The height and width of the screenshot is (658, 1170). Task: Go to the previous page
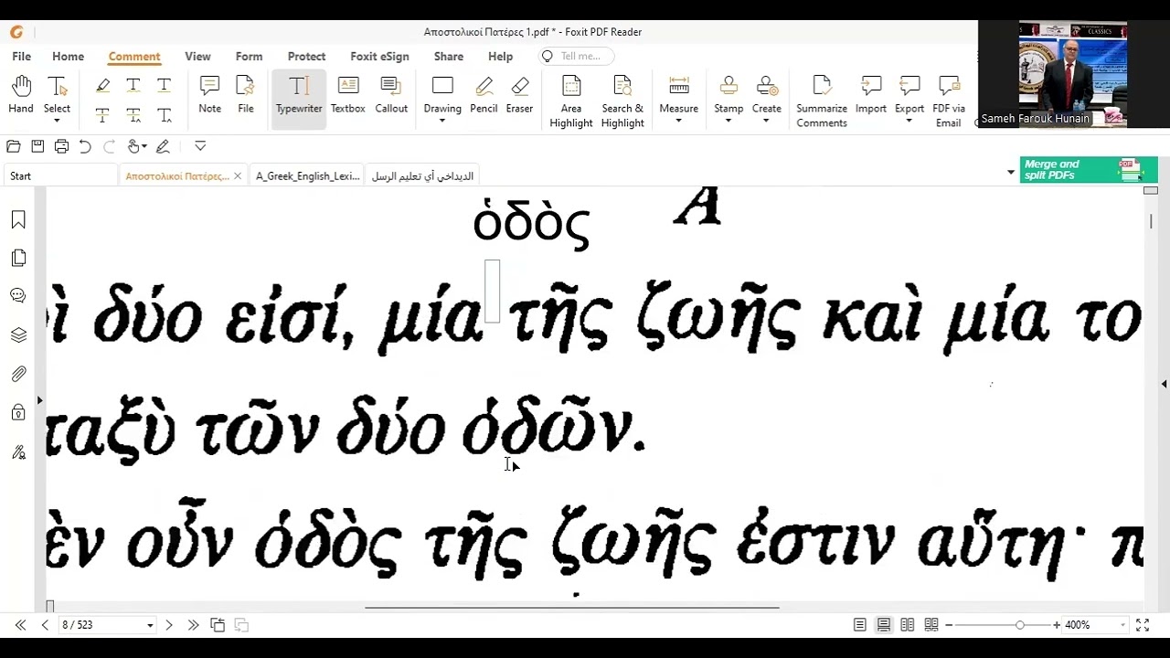tap(45, 625)
